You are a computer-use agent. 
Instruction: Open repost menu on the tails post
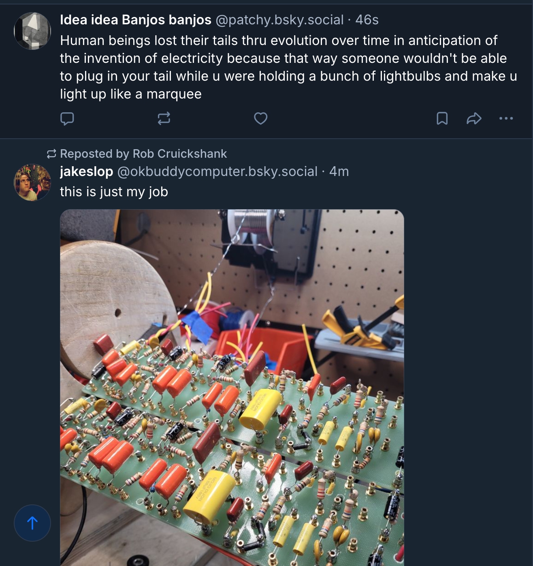pos(164,118)
